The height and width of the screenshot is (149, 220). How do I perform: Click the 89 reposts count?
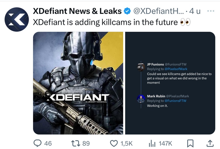click(86, 143)
